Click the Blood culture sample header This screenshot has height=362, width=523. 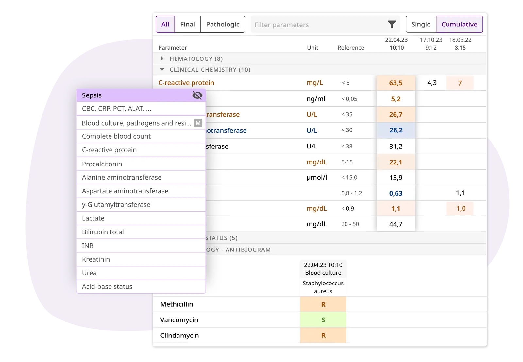(x=323, y=269)
